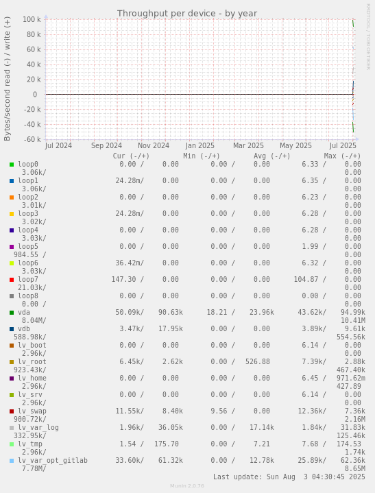Click the 'loop4' legend label

click(28, 230)
